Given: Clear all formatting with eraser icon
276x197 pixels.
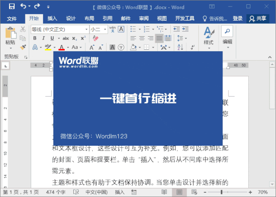Looking at the screenshot, I should [95, 38].
